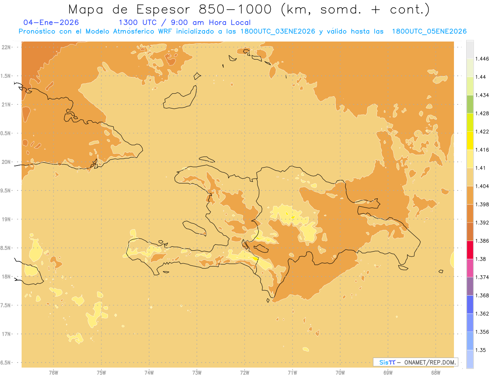
Task: Click the red legend band between 1.38 and 1.386
Action: coord(470,250)
